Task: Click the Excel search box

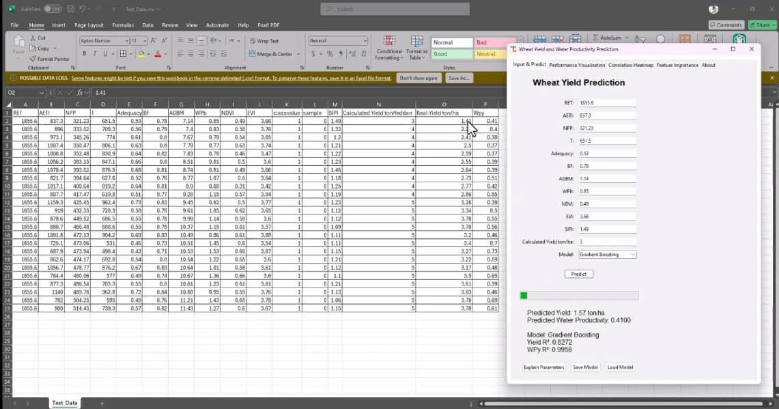Action: (395, 9)
